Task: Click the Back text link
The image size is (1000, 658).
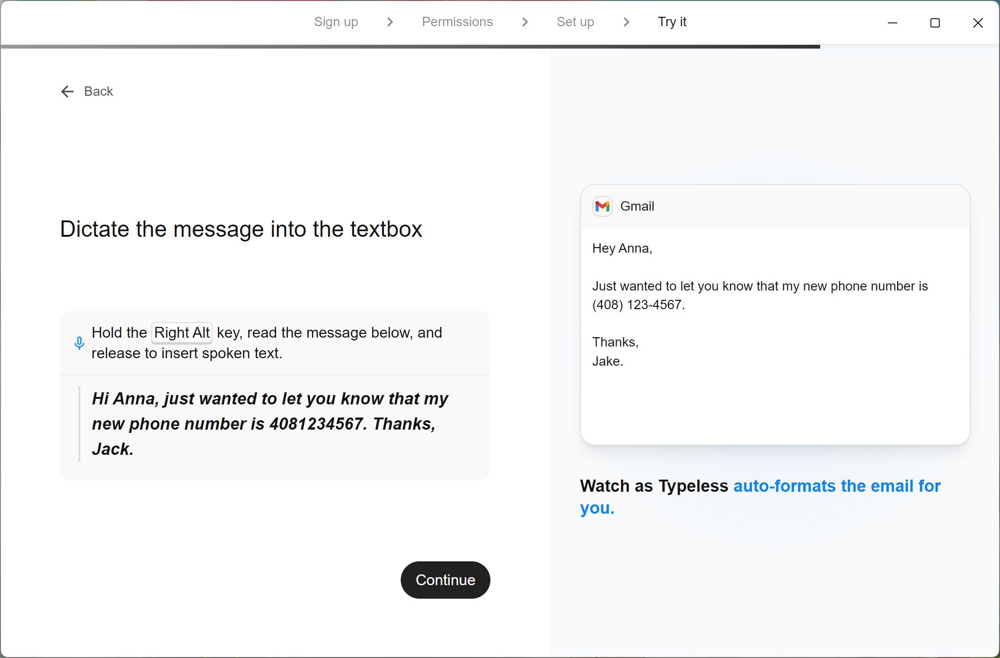Action: coord(99,92)
